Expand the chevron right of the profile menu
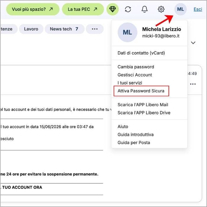The width and height of the screenshot is (207, 207). pyautogui.click(x=193, y=43)
